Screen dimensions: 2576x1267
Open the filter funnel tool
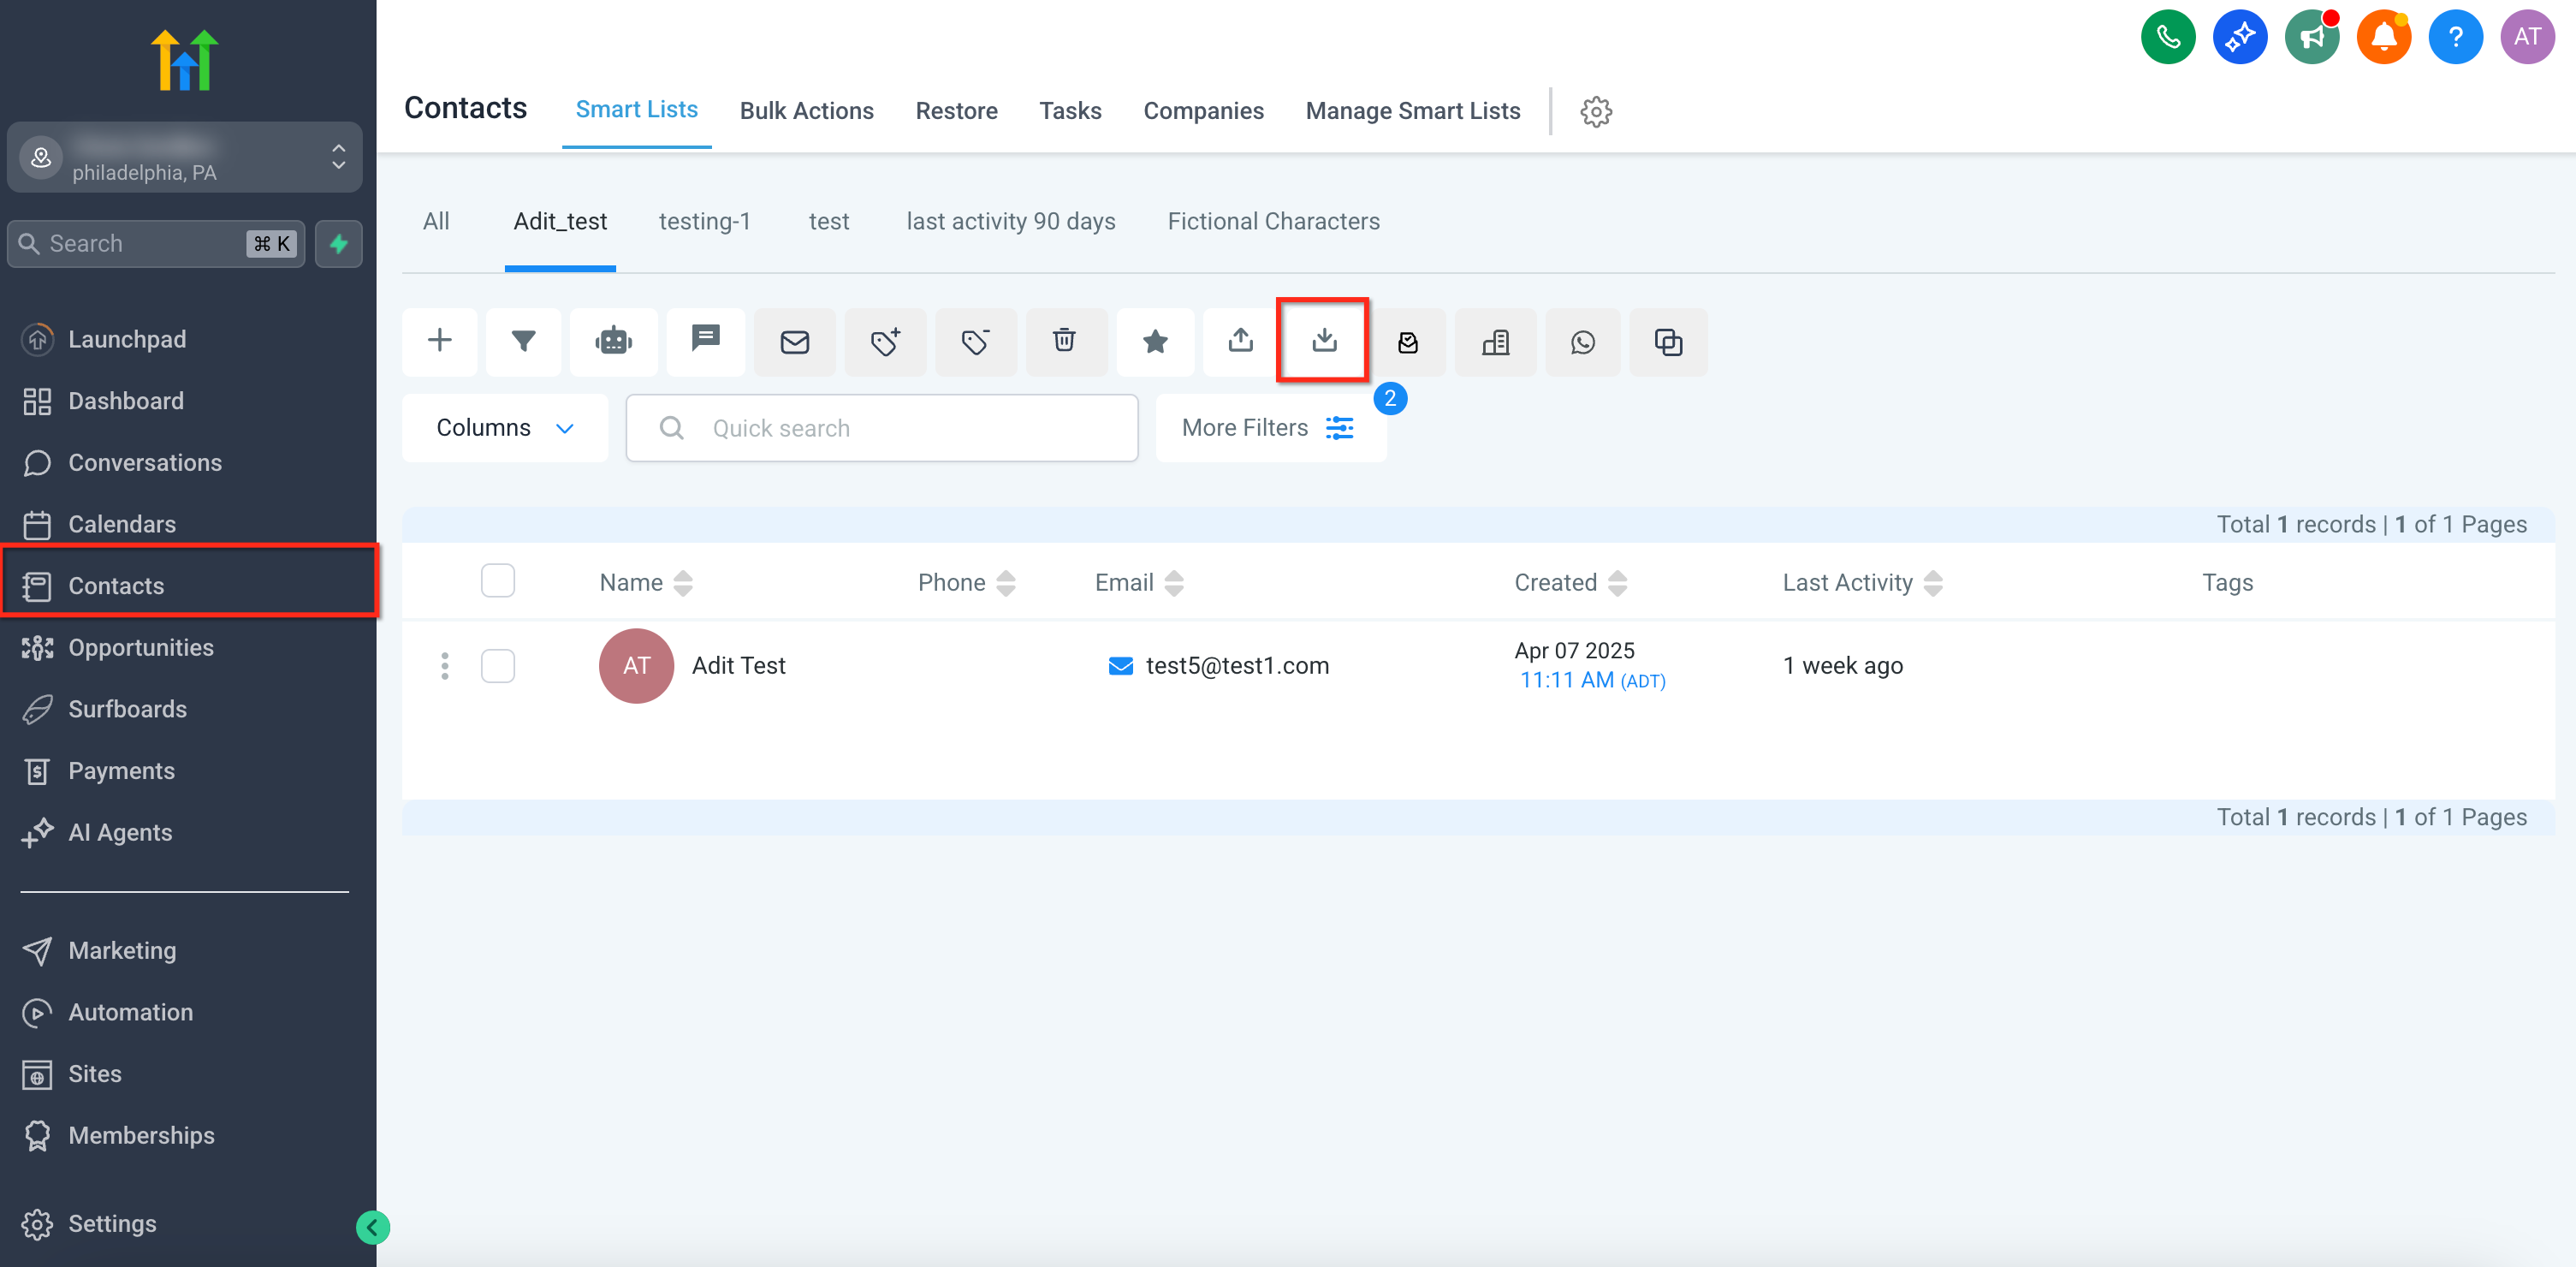pyautogui.click(x=523, y=341)
